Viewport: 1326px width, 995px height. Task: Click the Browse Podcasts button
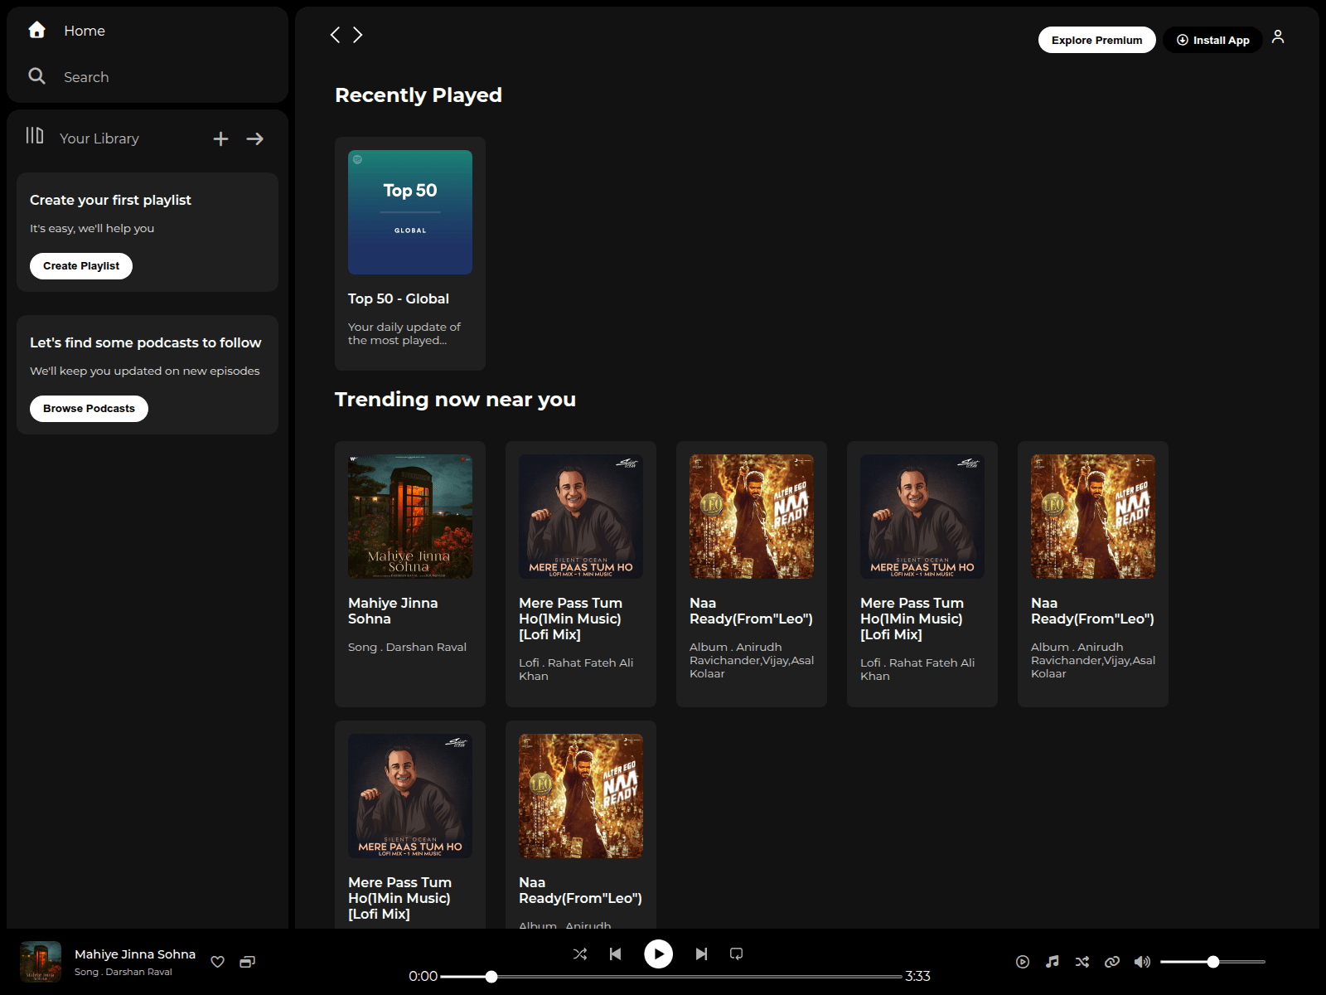(89, 409)
